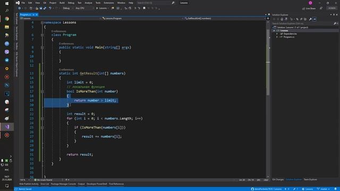
Task: Click the Search Solution Explorer field
Action: click(x=302, y=23)
